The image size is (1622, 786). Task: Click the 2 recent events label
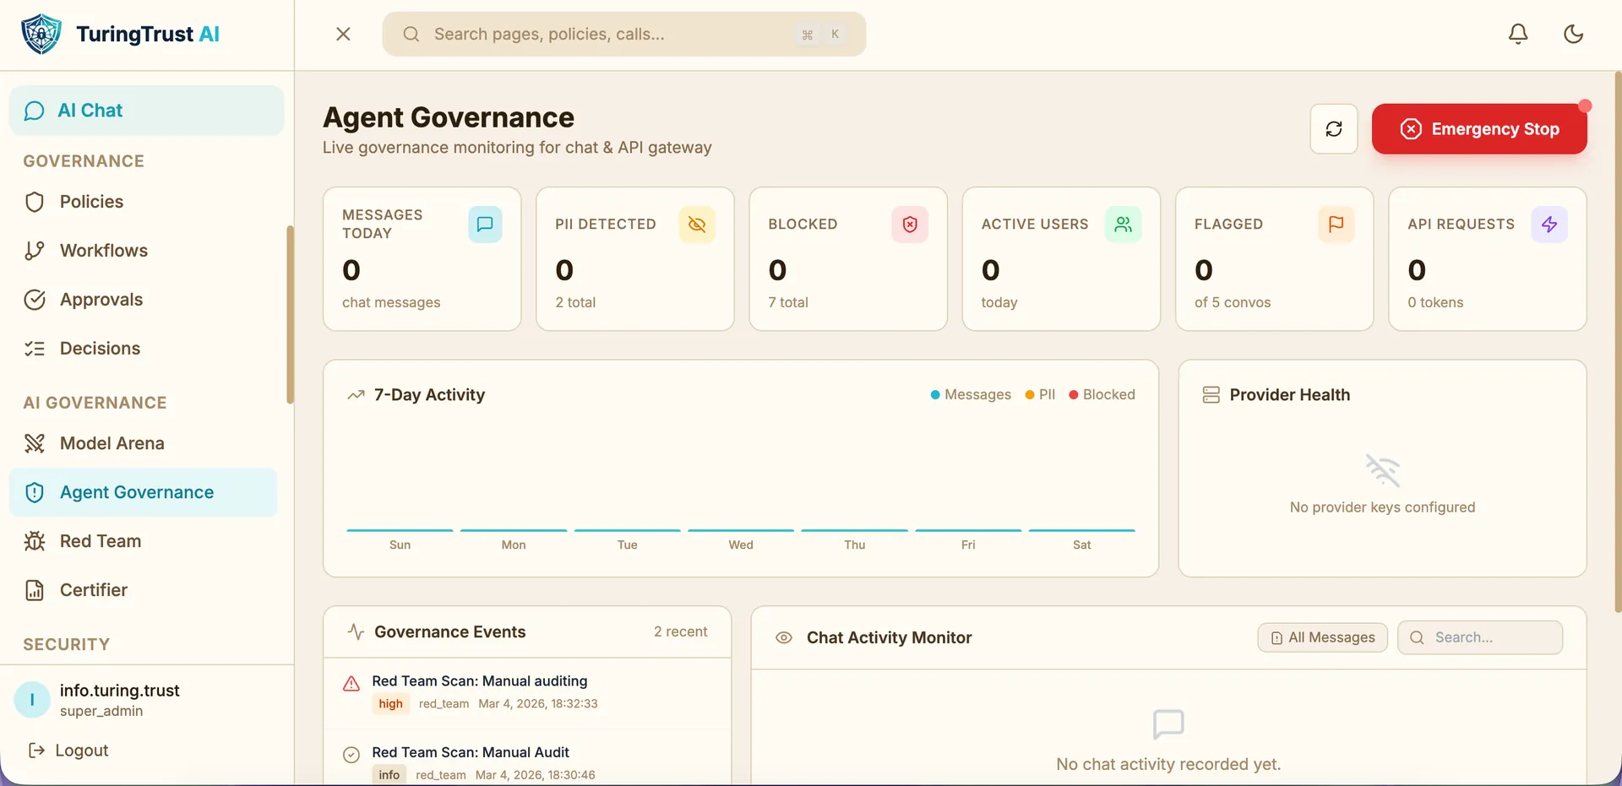click(681, 632)
